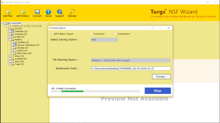Click the Activate key icon
Image resolution: width=220 pixels, height=123 pixels.
72,13
